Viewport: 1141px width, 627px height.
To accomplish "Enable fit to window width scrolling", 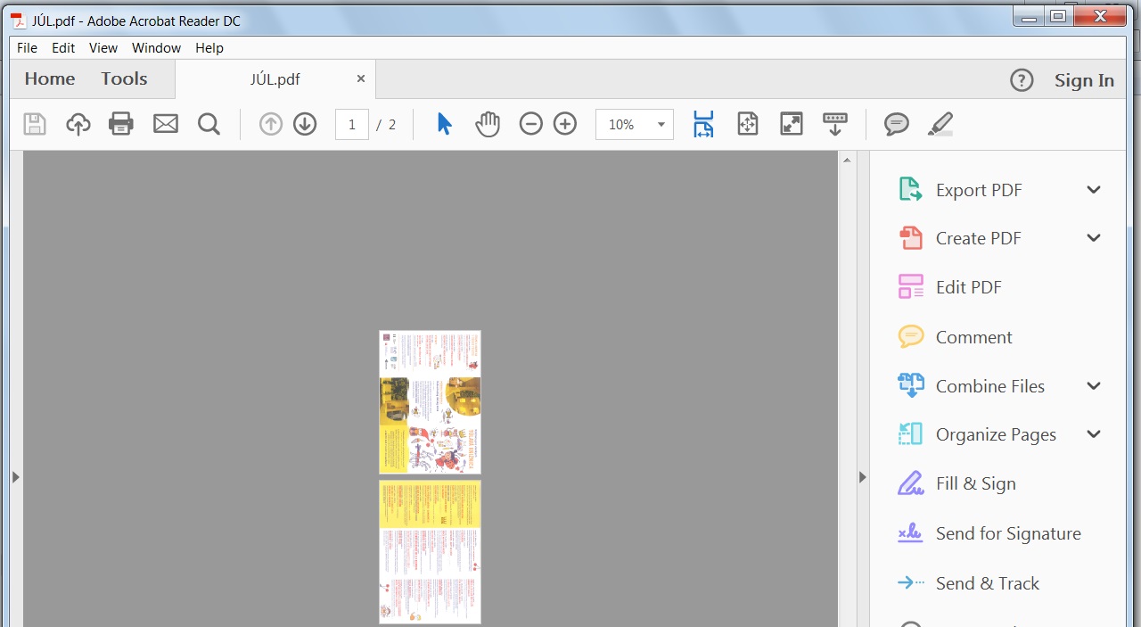I will tap(703, 124).
